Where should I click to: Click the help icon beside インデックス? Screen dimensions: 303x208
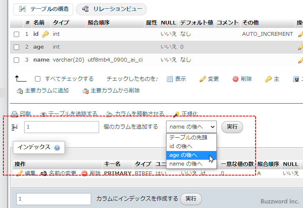click(x=57, y=147)
